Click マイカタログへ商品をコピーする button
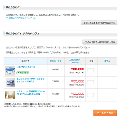 pyautogui.click(x=100, y=42)
